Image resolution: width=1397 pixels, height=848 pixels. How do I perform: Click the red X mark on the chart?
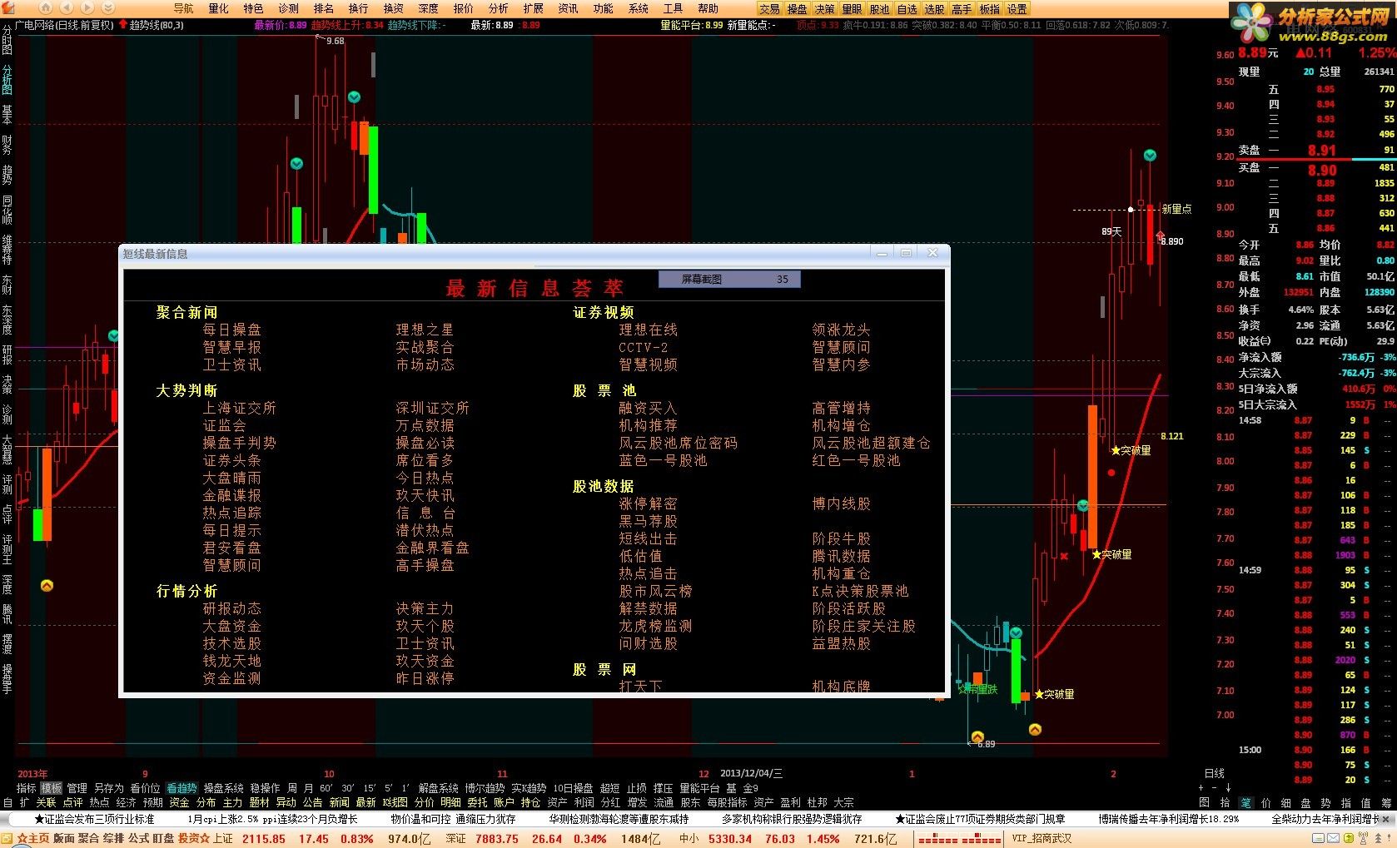tap(1063, 556)
